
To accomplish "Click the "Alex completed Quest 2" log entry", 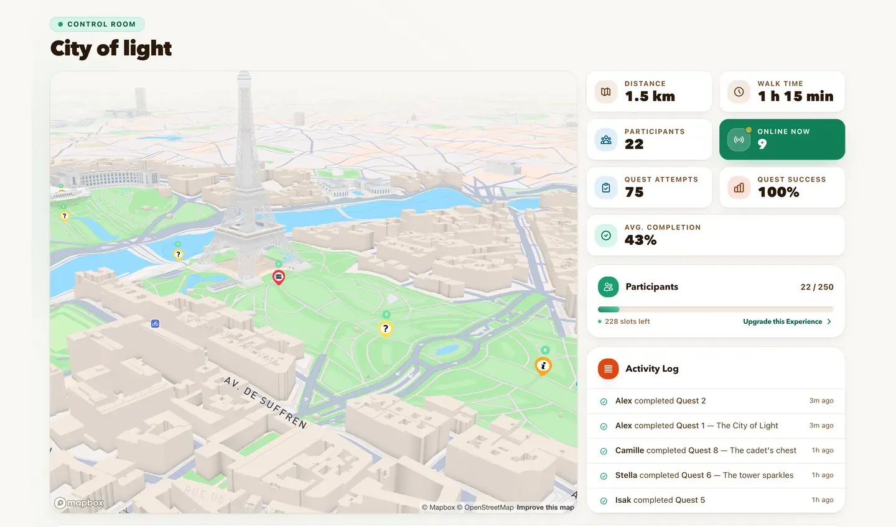I will pyautogui.click(x=716, y=401).
